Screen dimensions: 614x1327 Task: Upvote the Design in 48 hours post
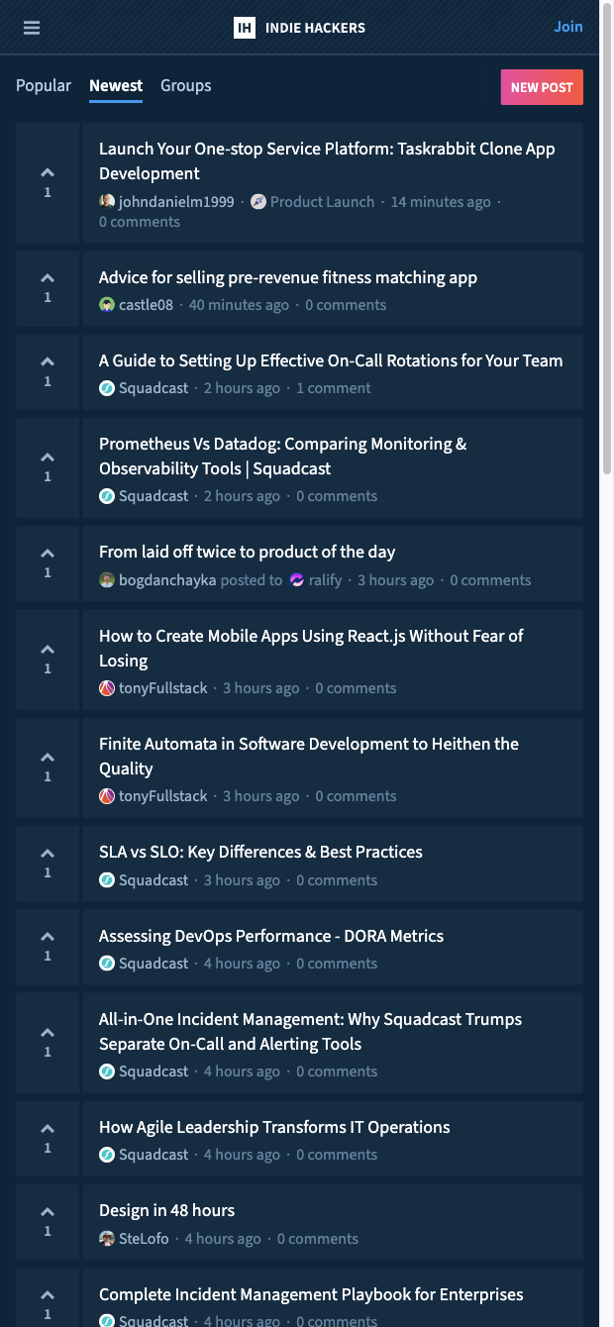tap(48, 1221)
